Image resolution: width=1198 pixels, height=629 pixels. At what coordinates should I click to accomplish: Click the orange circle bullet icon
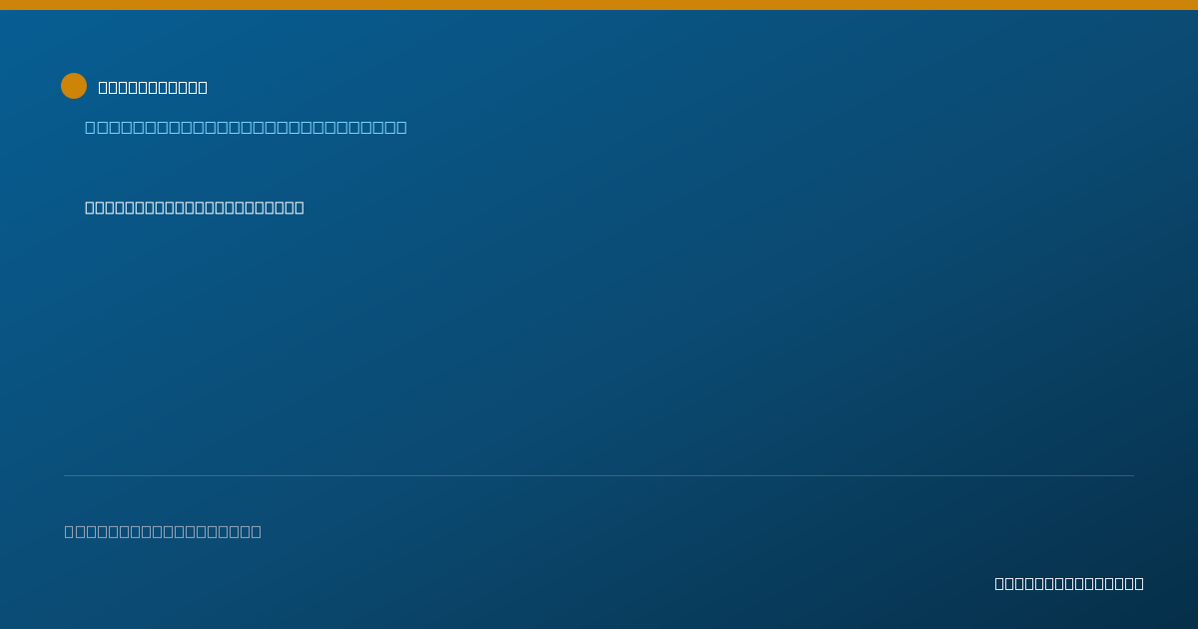click(74, 86)
